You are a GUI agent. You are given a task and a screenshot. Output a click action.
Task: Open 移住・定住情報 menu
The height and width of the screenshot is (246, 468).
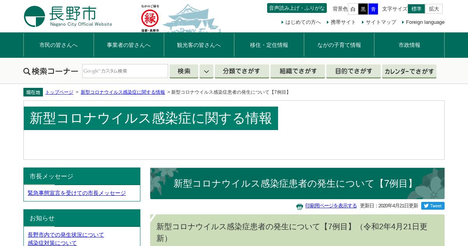point(269,45)
